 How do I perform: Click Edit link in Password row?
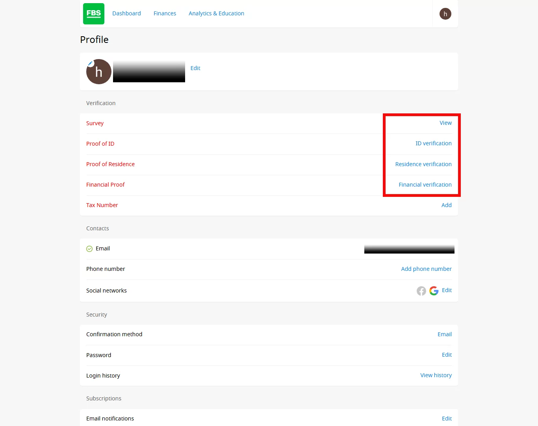coord(447,355)
